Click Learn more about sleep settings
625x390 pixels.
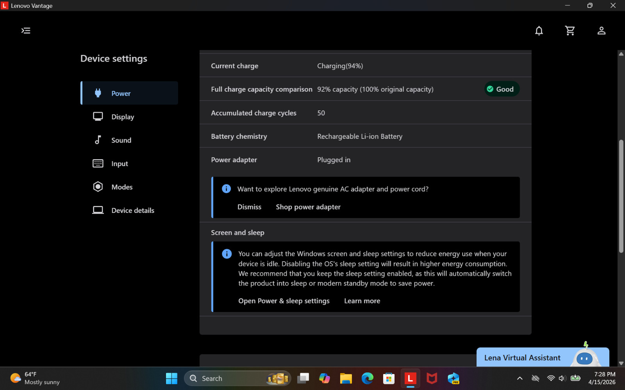coord(362,301)
